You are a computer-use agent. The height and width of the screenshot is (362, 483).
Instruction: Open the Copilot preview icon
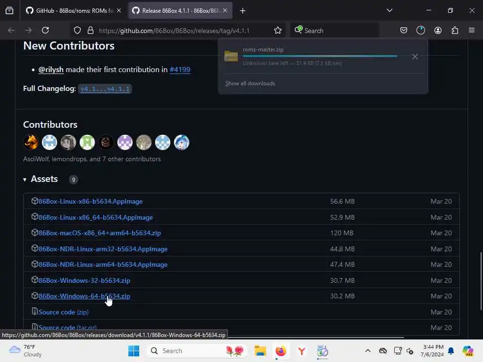[468, 351]
